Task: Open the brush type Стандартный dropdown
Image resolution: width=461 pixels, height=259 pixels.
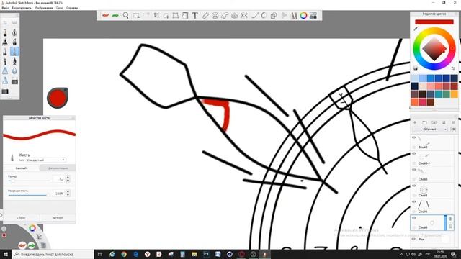Action: point(46,160)
